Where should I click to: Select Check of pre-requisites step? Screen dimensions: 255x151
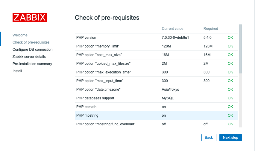click(x=31, y=42)
